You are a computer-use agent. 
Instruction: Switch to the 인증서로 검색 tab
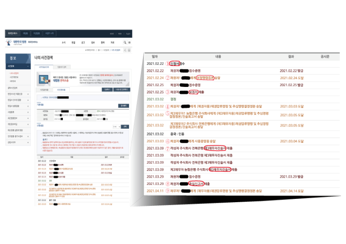click(62, 67)
